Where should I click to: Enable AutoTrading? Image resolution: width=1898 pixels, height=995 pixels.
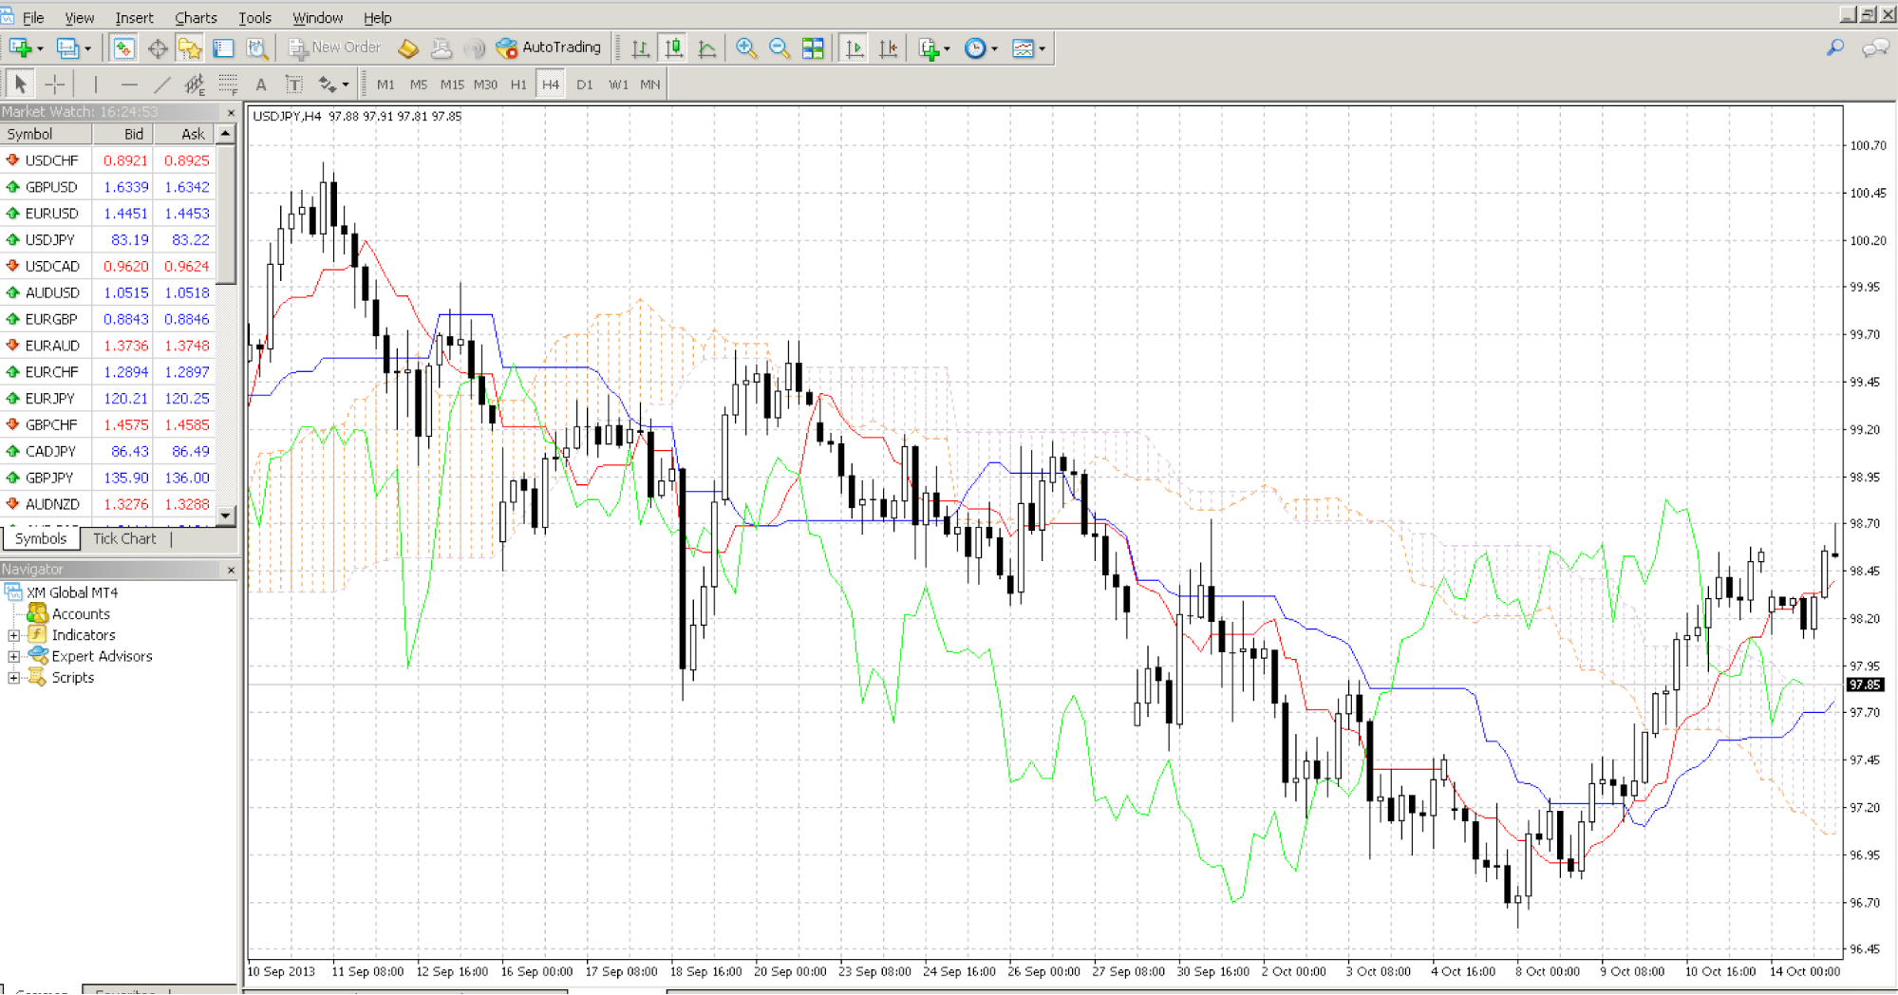click(x=551, y=47)
